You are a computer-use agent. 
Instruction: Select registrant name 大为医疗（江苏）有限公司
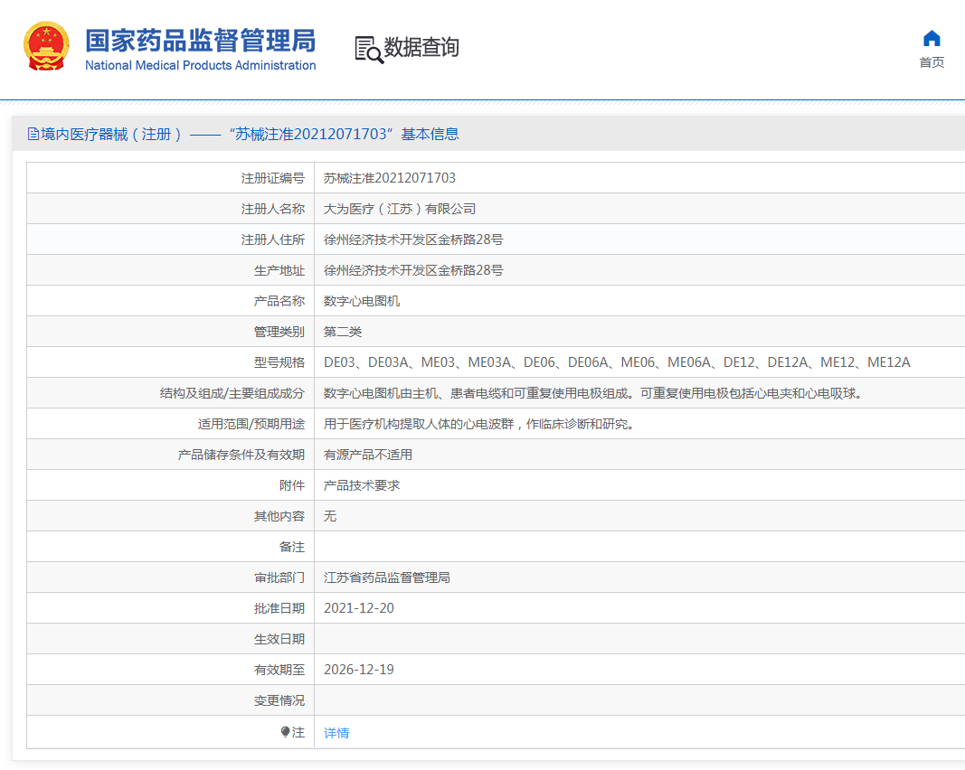(x=400, y=209)
